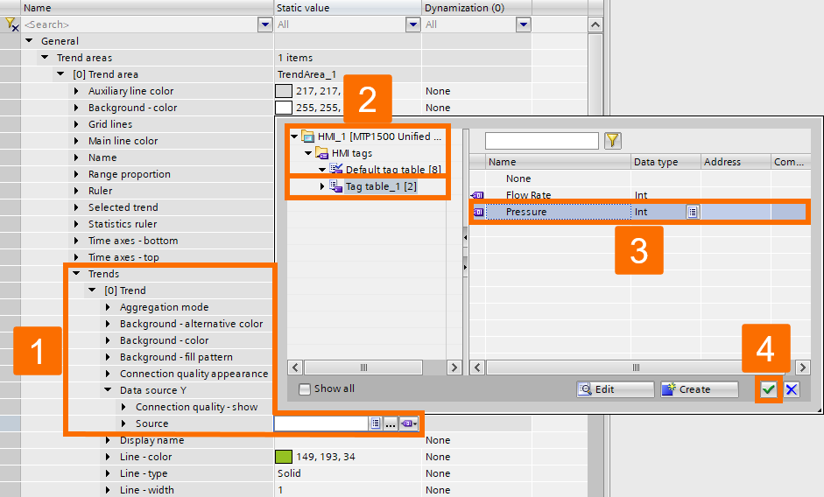This screenshot has height=497, width=824.
Task: Open the Dynamization All dropdown
Action: [524, 24]
